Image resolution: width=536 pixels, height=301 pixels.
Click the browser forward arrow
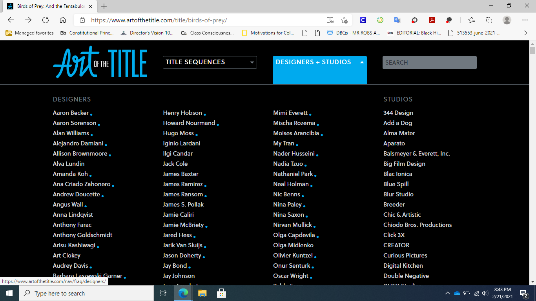[28, 20]
